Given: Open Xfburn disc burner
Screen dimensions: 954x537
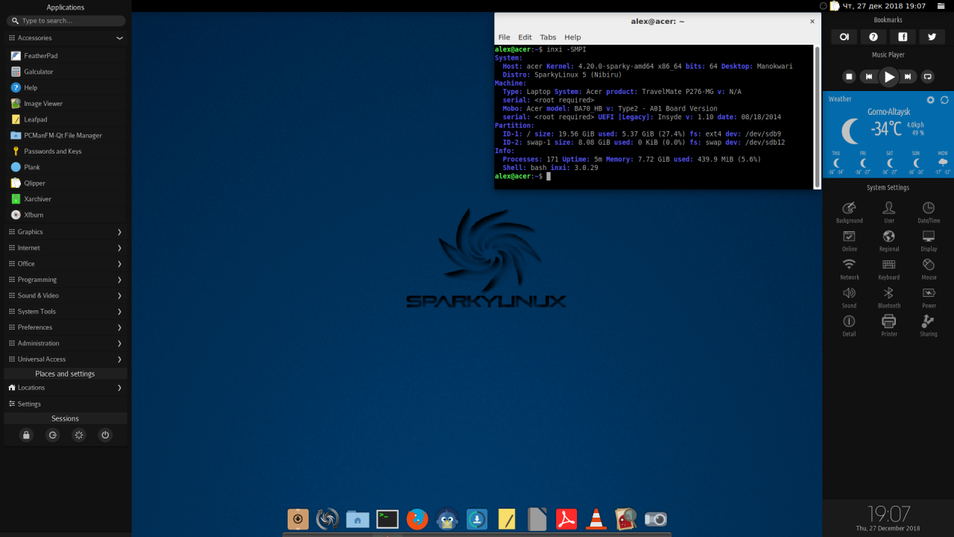Looking at the screenshot, I should 66,215.
